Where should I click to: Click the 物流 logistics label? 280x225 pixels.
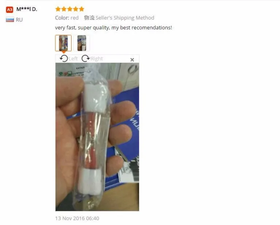click(89, 18)
